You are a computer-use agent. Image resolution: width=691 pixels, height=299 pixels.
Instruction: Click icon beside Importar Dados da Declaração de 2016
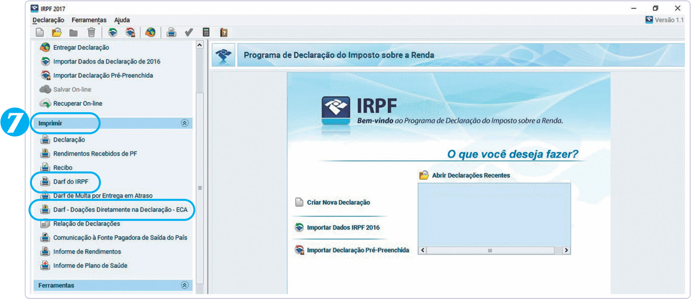point(45,61)
